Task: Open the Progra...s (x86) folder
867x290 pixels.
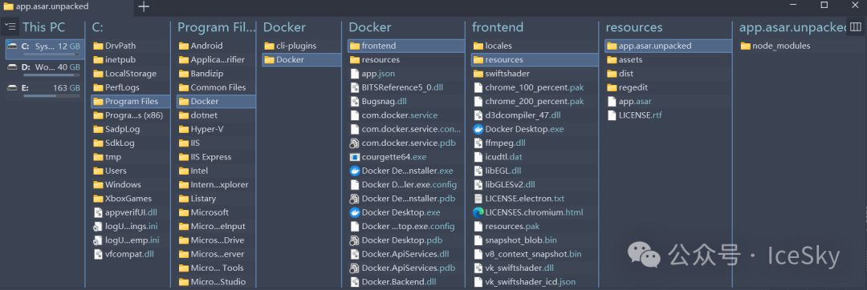Action: [131, 115]
